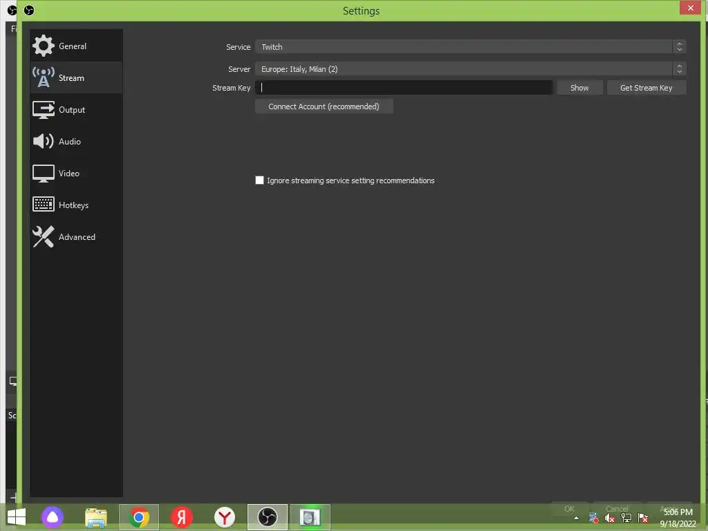Click the Advanced wrench icon
This screenshot has width=708, height=531.
click(44, 236)
